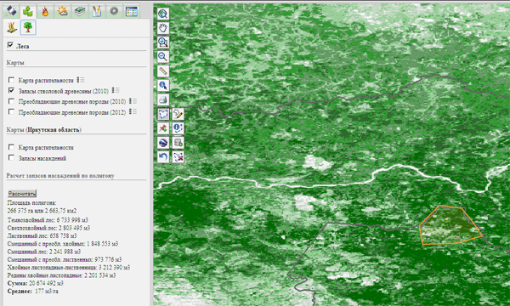The width and height of the screenshot is (510, 306).
Task: Open the crops wheat sub-tab
Action: (x=12, y=27)
